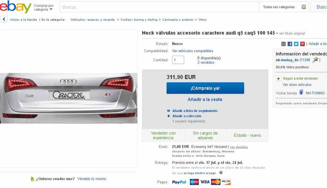This screenshot has height=188, width=327.
Task: Click Añadir a la cesta
Action: [205, 99]
